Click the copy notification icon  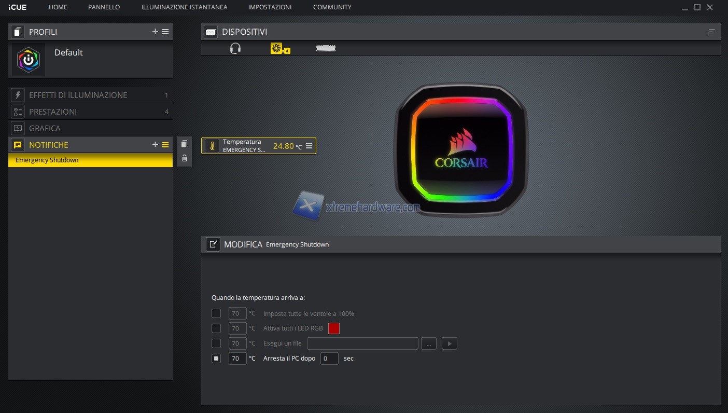184,144
